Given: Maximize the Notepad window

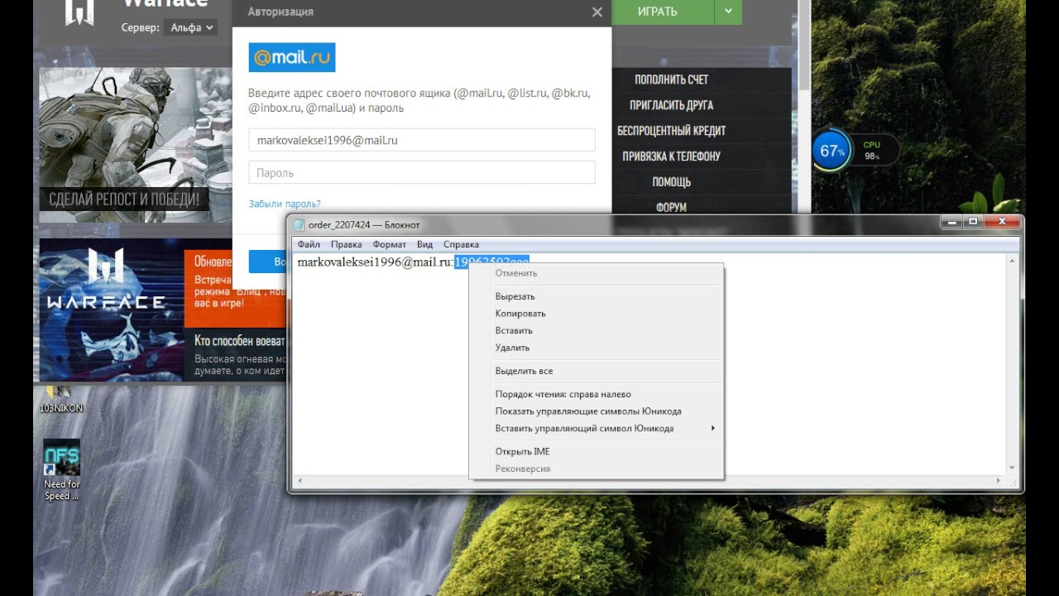Looking at the screenshot, I should click(x=974, y=222).
